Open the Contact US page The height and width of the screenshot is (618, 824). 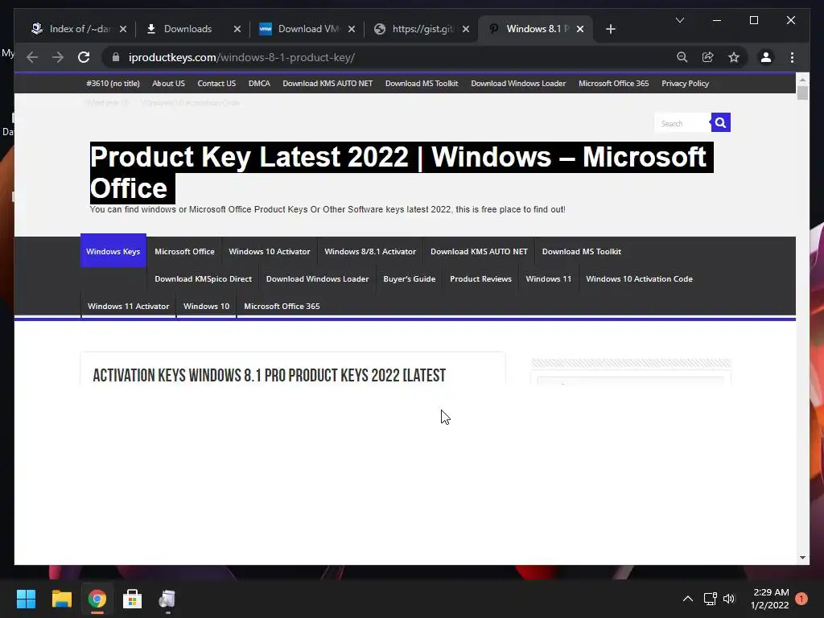[x=216, y=84]
